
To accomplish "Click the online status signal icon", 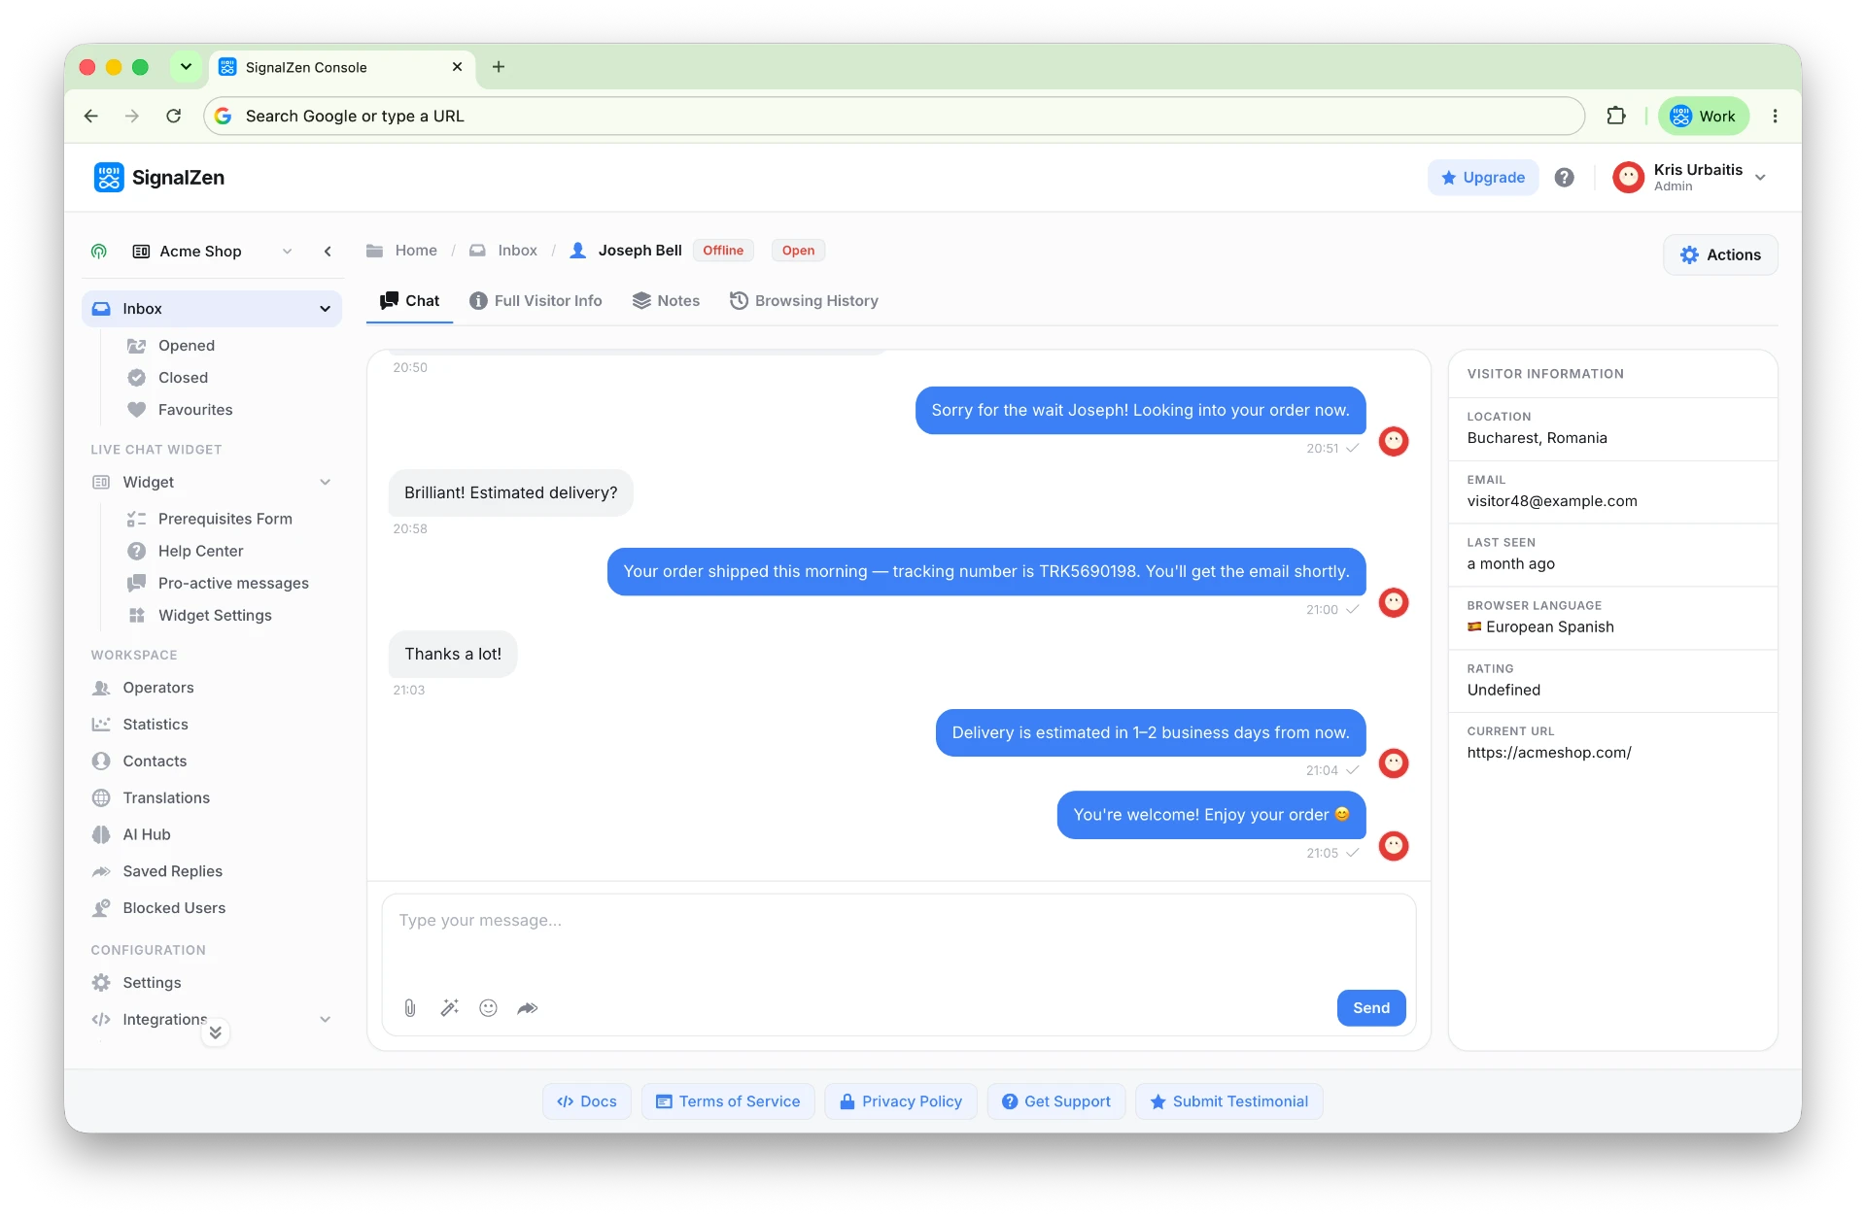I will [x=99, y=252].
